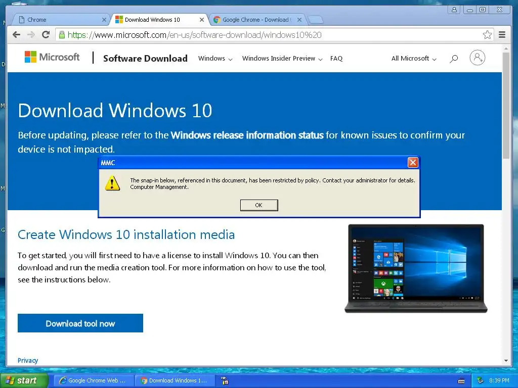Image resolution: width=518 pixels, height=388 pixels.
Task: Expand the Windows dropdown menu
Action: (x=215, y=59)
